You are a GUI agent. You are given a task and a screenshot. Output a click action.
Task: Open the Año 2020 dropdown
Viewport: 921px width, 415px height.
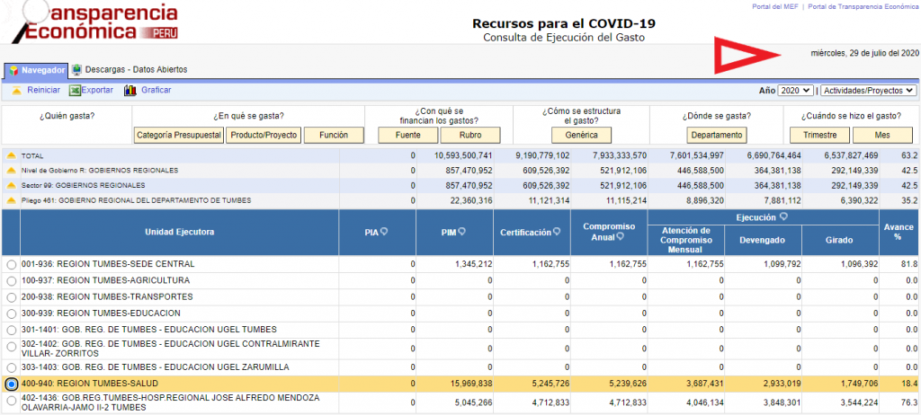(x=796, y=91)
